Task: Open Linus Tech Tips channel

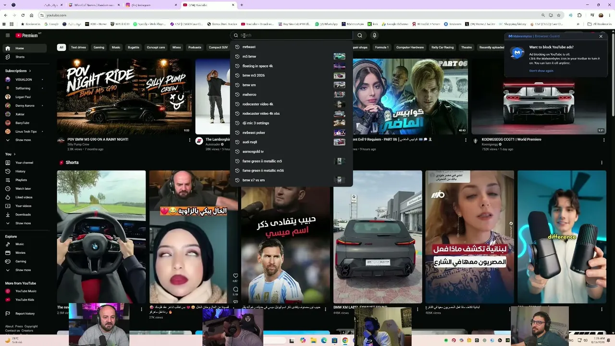Action: [x=24, y=131]
